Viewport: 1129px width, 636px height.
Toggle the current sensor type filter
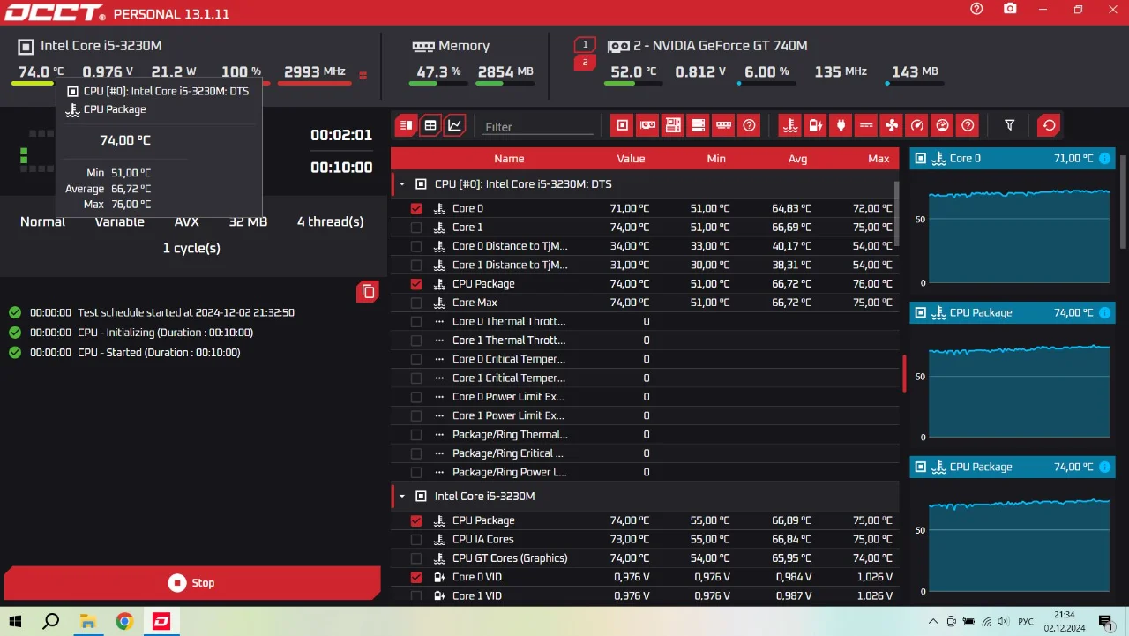coord(866,125)
